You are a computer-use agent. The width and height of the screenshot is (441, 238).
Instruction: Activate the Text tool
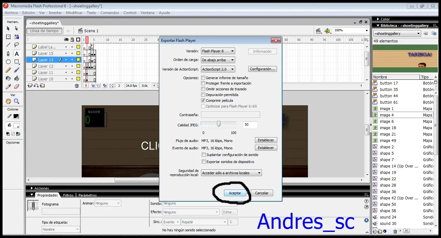click(x=17, y=54)
